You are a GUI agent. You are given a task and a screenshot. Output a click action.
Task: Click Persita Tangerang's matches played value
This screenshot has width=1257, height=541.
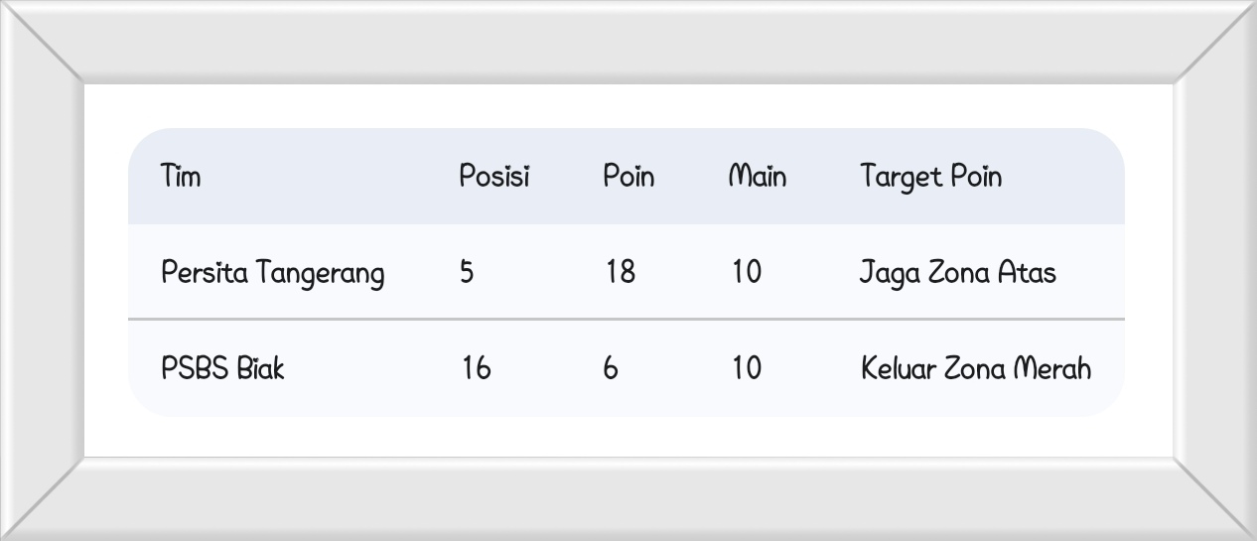(747, 272)
